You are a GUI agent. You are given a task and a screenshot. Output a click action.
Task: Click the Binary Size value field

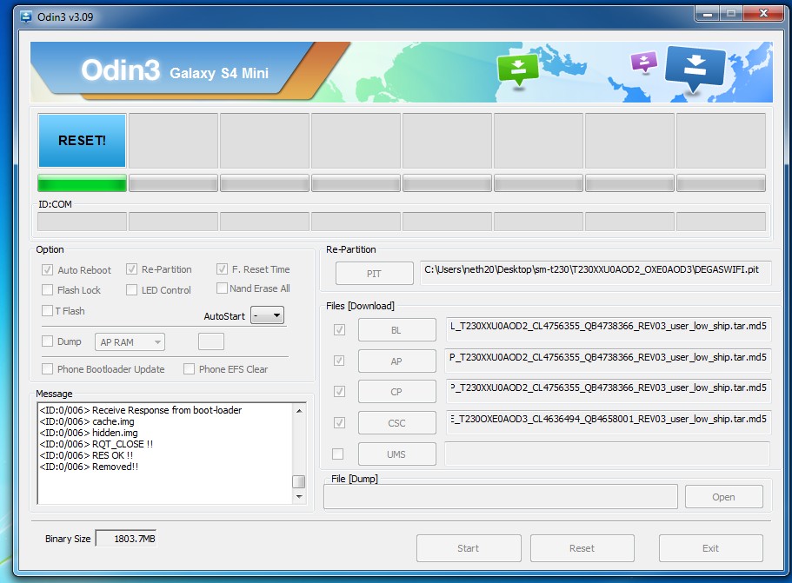[126, 539]
